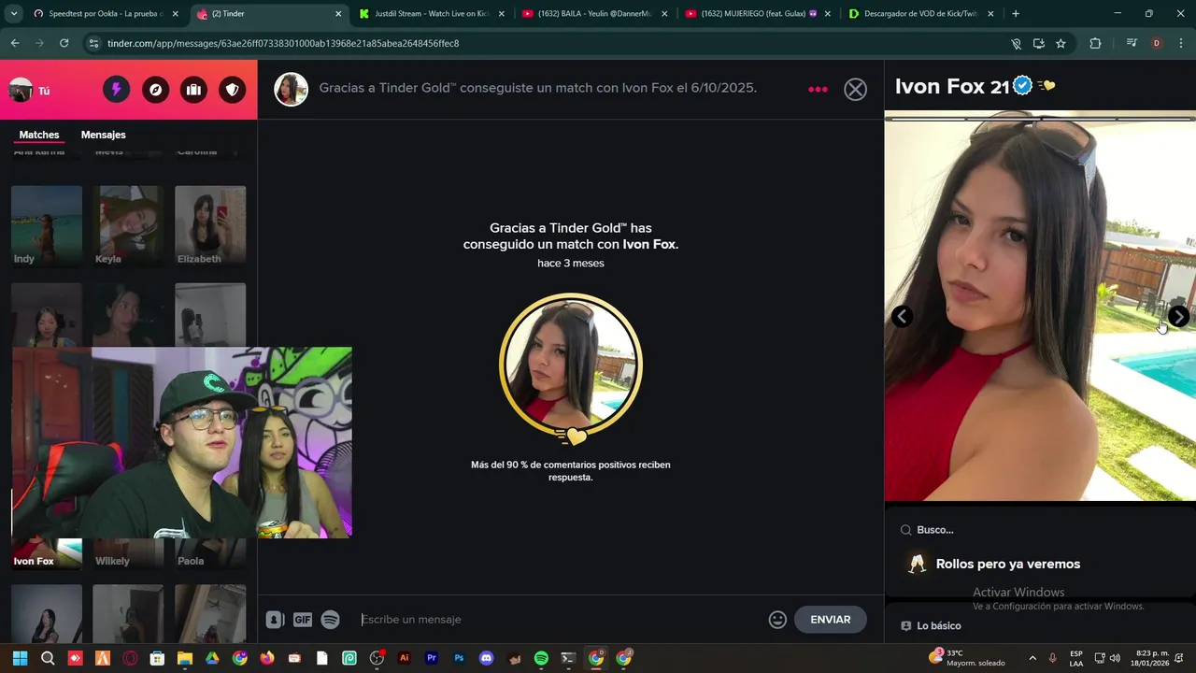Open the match thumbnail named Keyla
Viewport: 1196px width, 673px height.
(x=128, y=225)
